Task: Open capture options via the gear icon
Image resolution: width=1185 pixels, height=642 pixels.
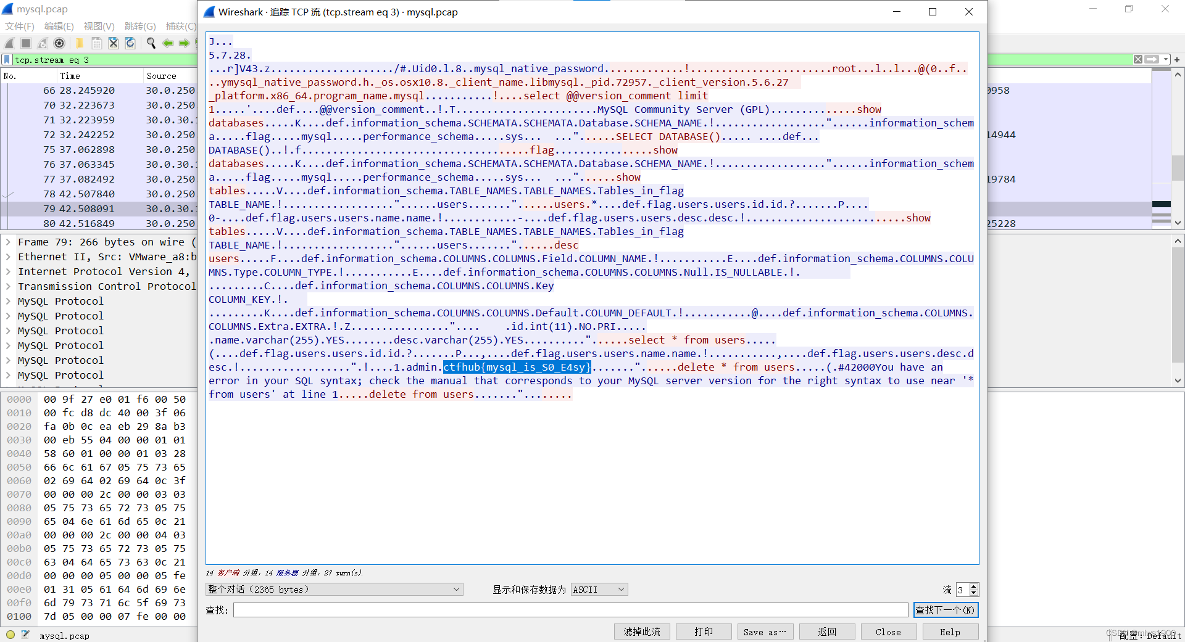Action: point(59,43)
